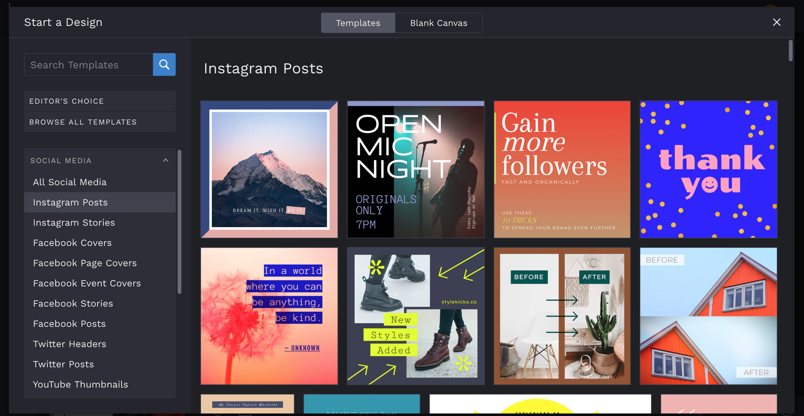Choose the mountain Dream It template
This screenshot has width=804, height=416.
pos(269,169)
